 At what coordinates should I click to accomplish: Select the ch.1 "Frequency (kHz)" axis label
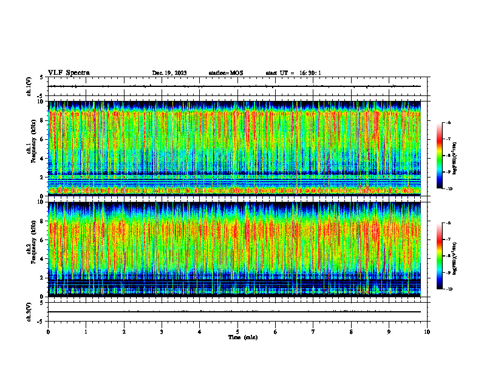[x=33, y=141]
